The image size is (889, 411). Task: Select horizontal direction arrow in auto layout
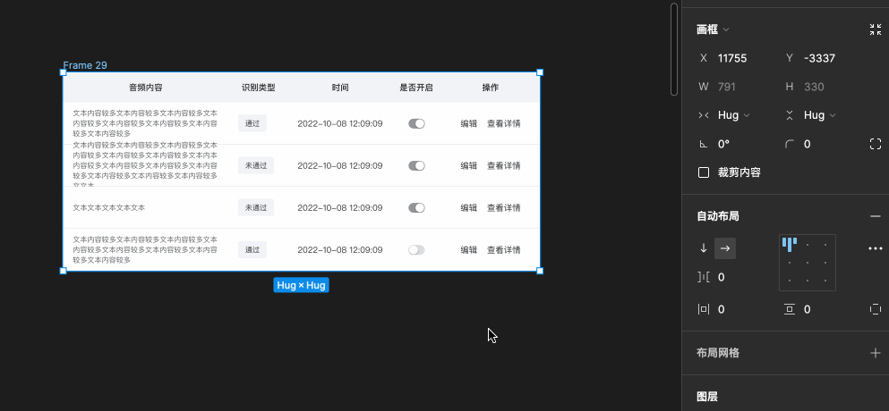(x=725, y=248)
